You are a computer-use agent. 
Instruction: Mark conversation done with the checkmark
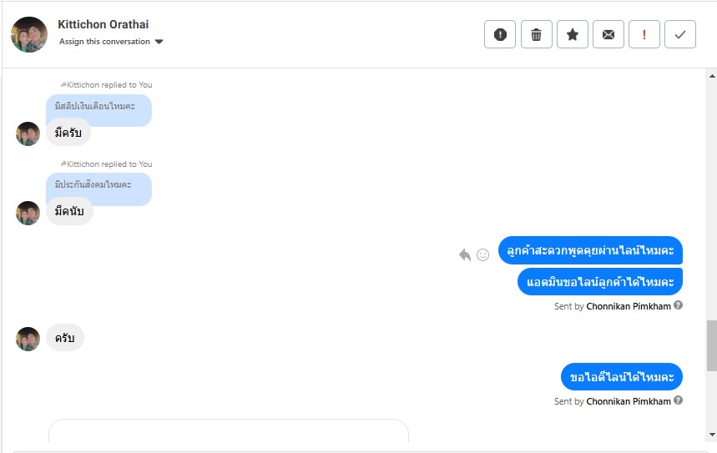click(680, 34)
